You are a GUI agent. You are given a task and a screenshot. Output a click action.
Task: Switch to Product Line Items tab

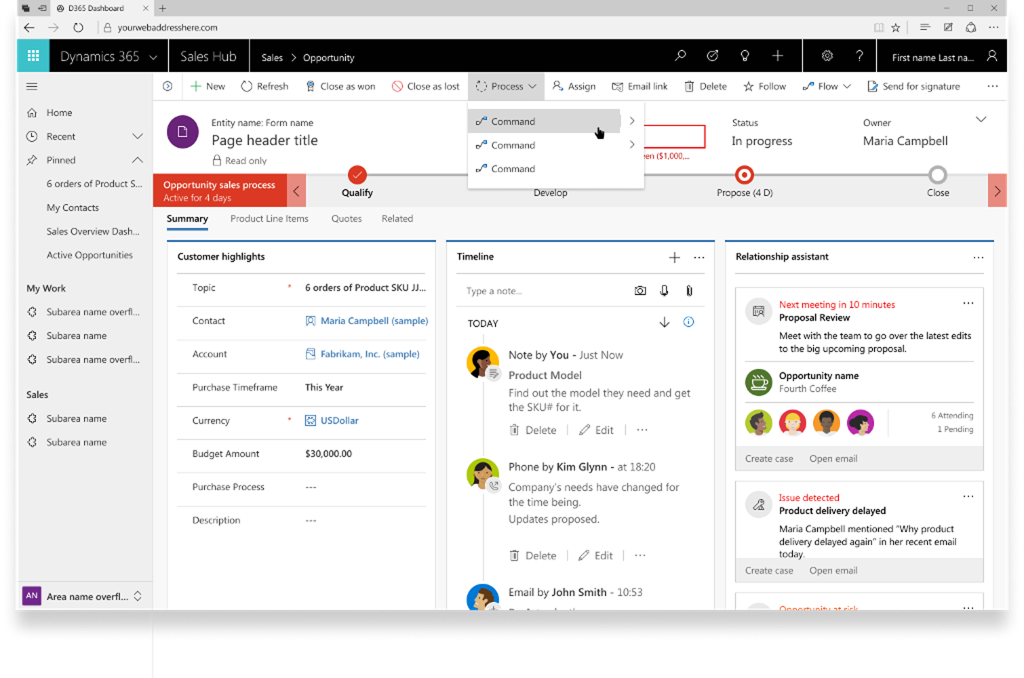tap(269, 218)
